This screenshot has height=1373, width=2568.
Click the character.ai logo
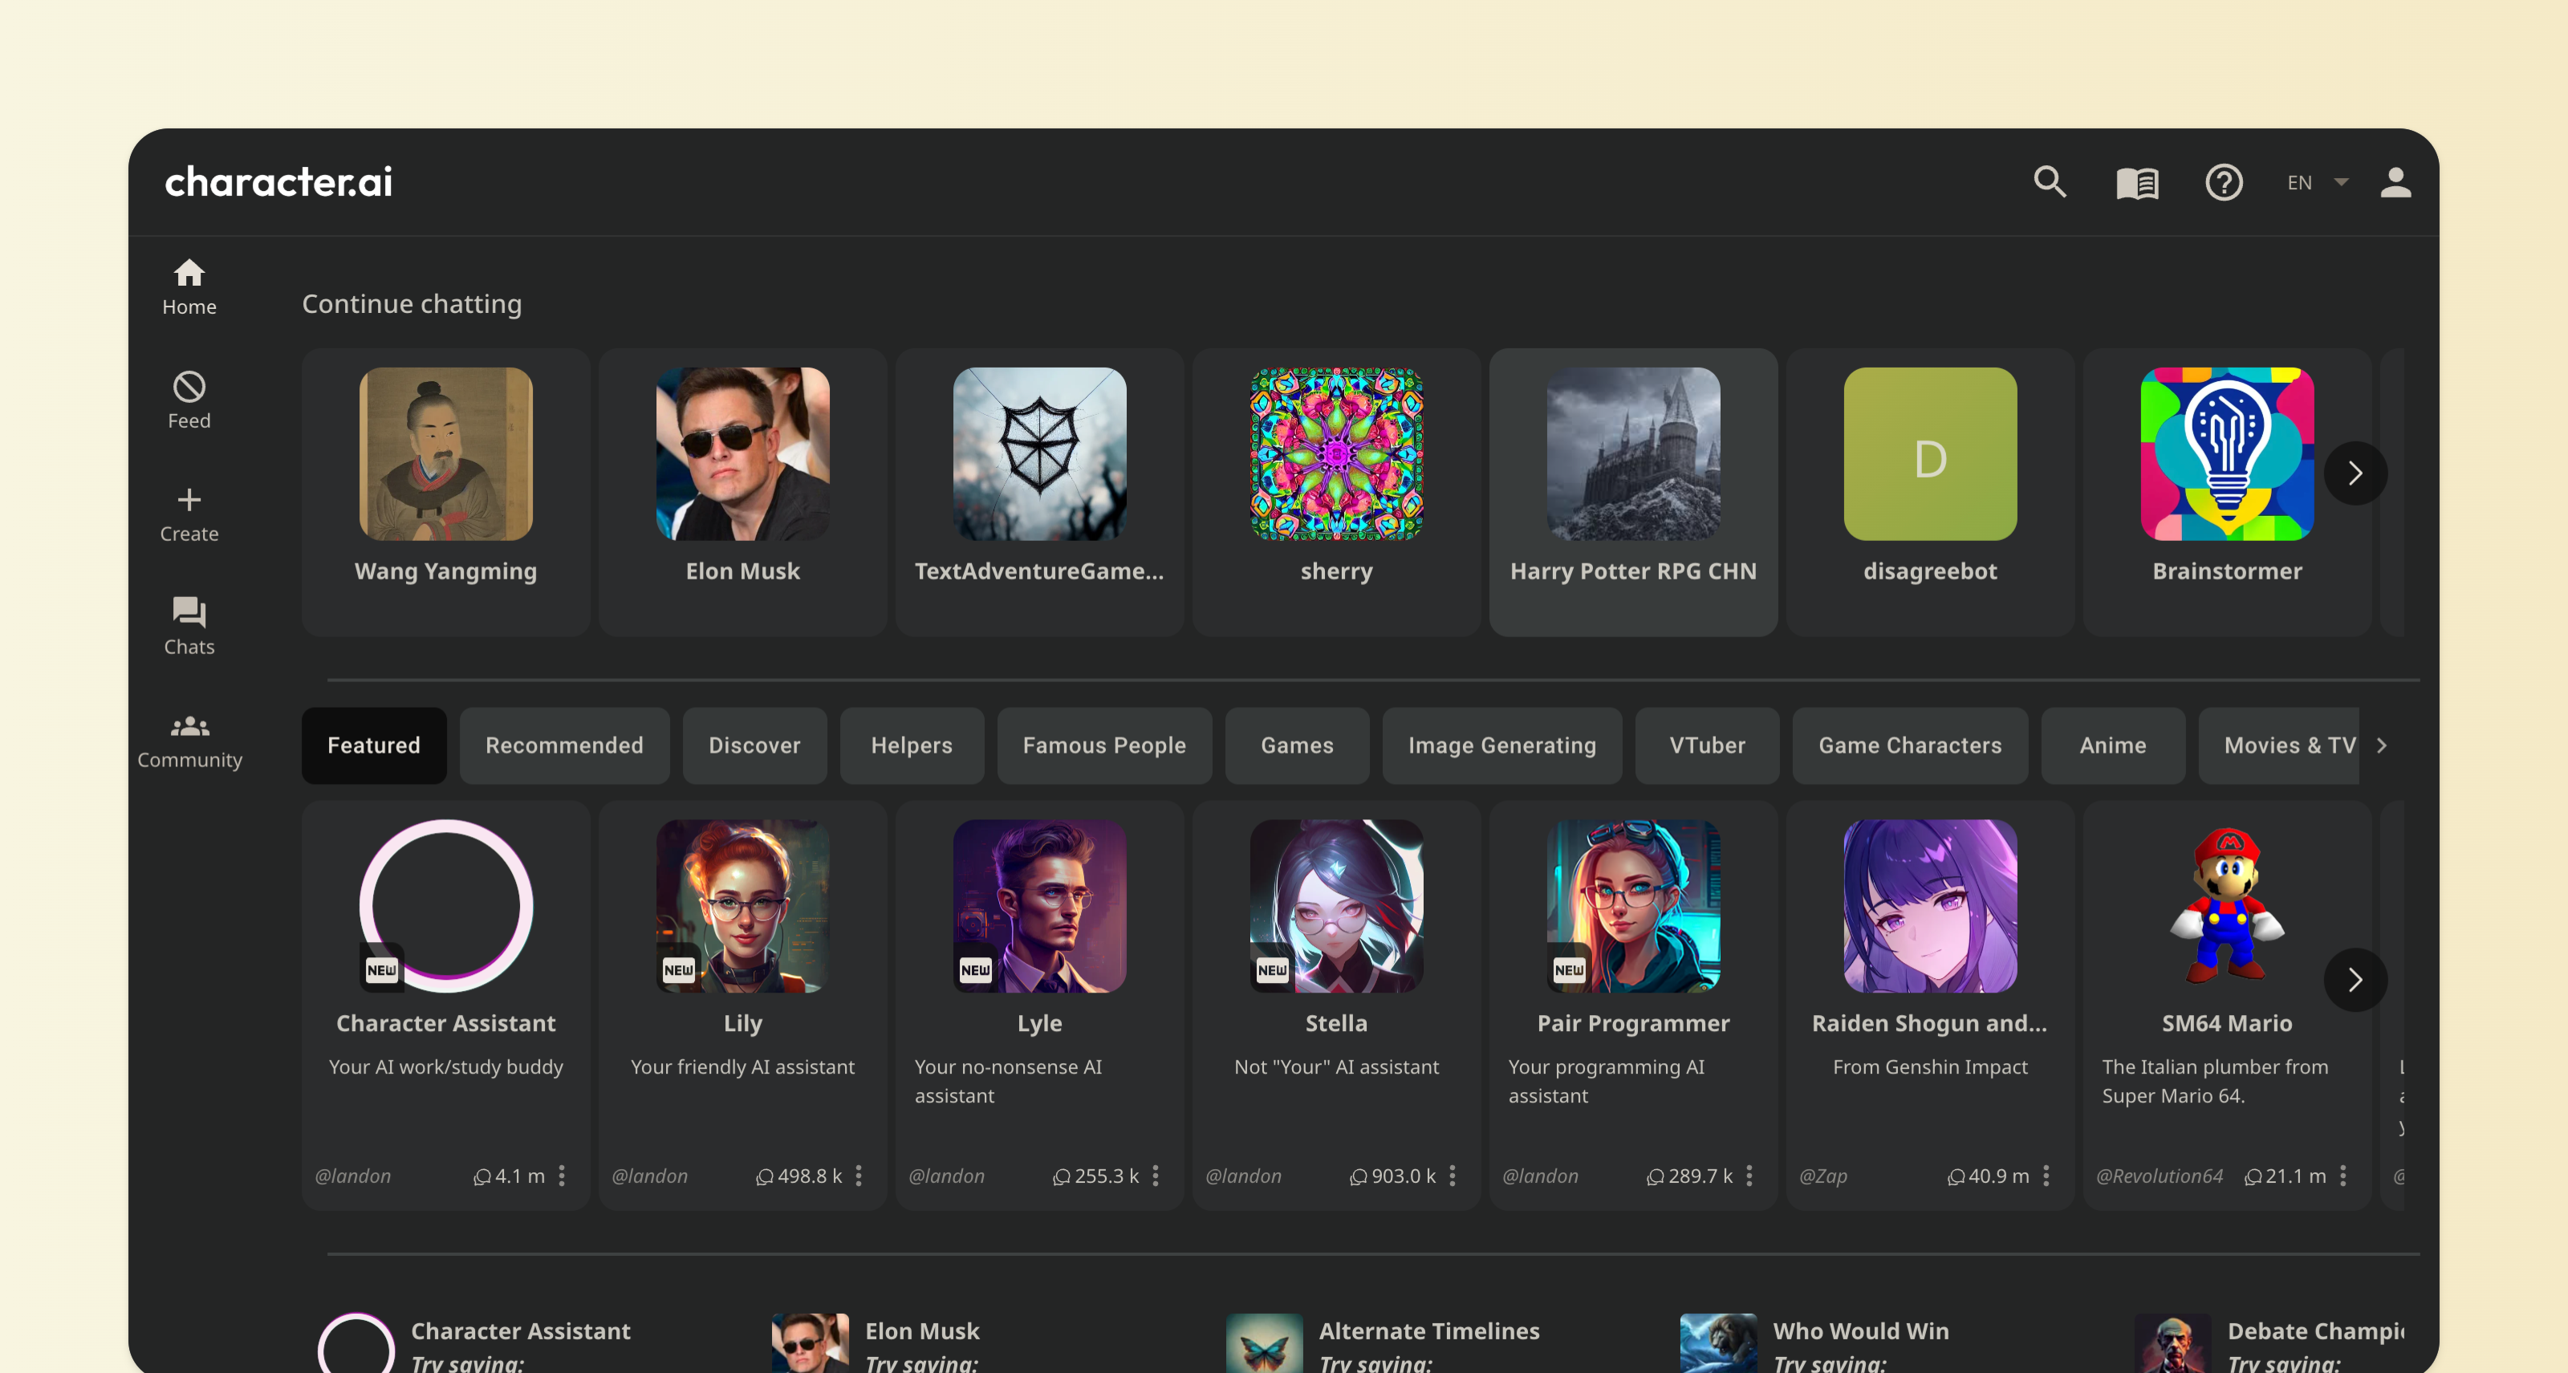(279, 182)
